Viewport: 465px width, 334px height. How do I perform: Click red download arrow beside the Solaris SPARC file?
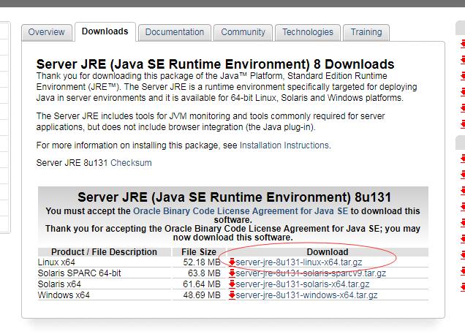point(232,273)
